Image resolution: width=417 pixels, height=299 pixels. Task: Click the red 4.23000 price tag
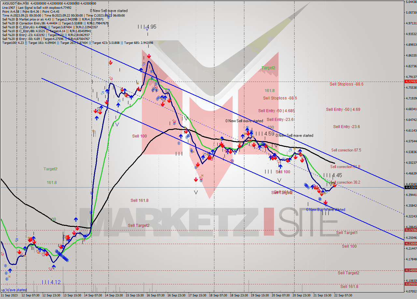pyautogui.click(x=410, y=243)
